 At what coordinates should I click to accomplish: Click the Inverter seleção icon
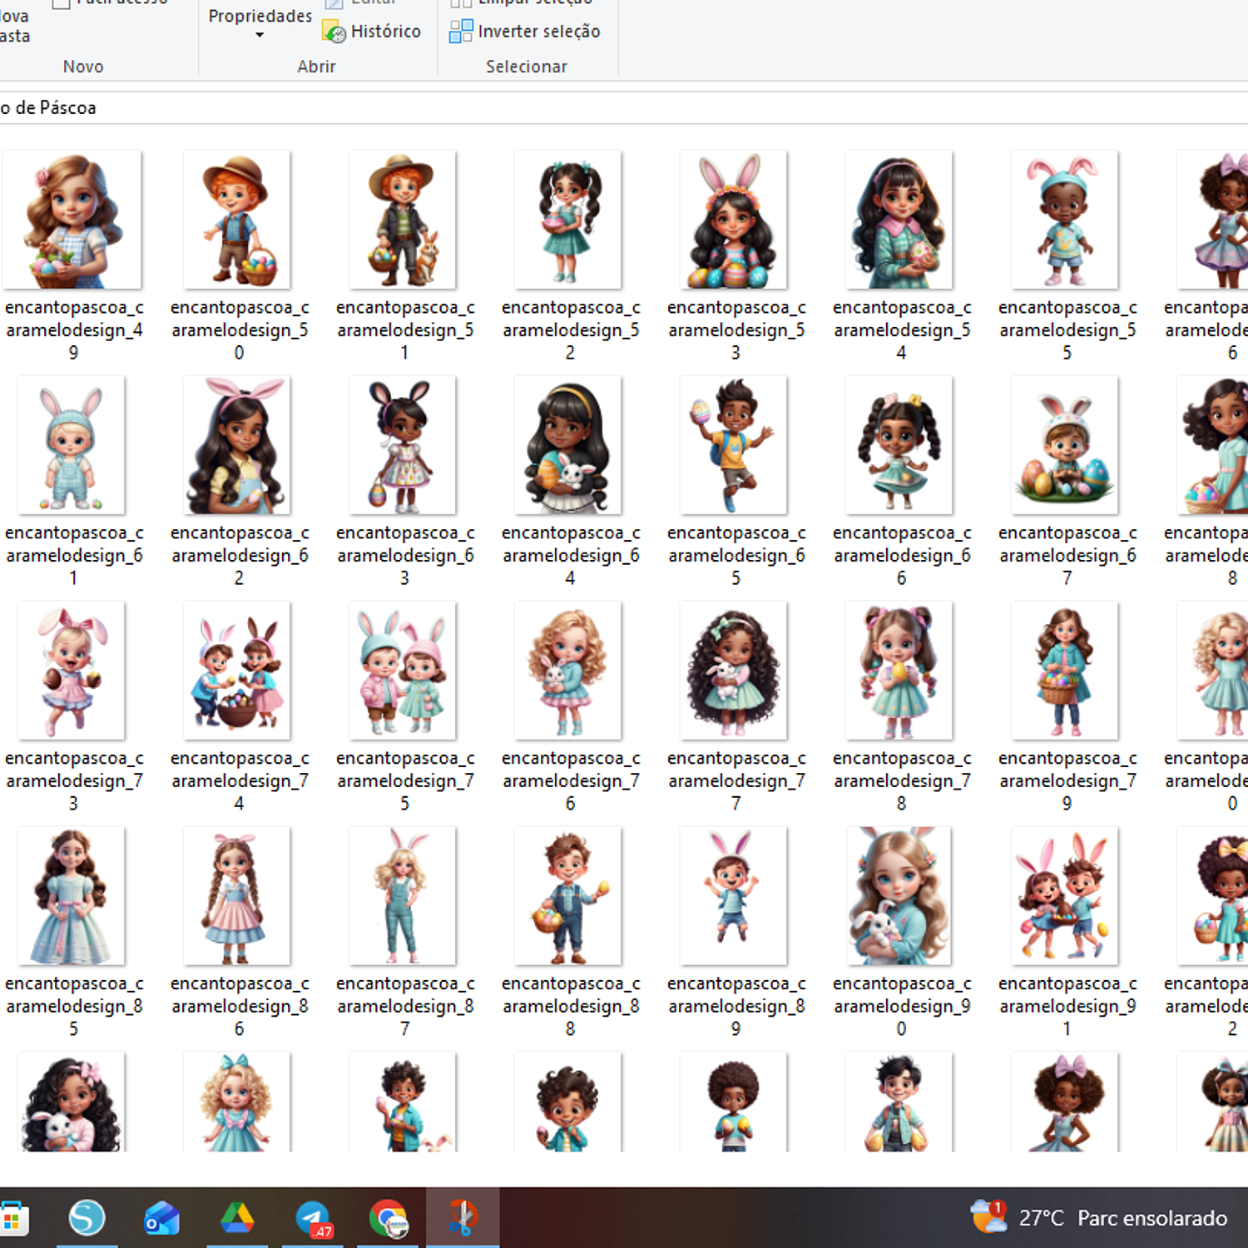[x=460, y=32]
